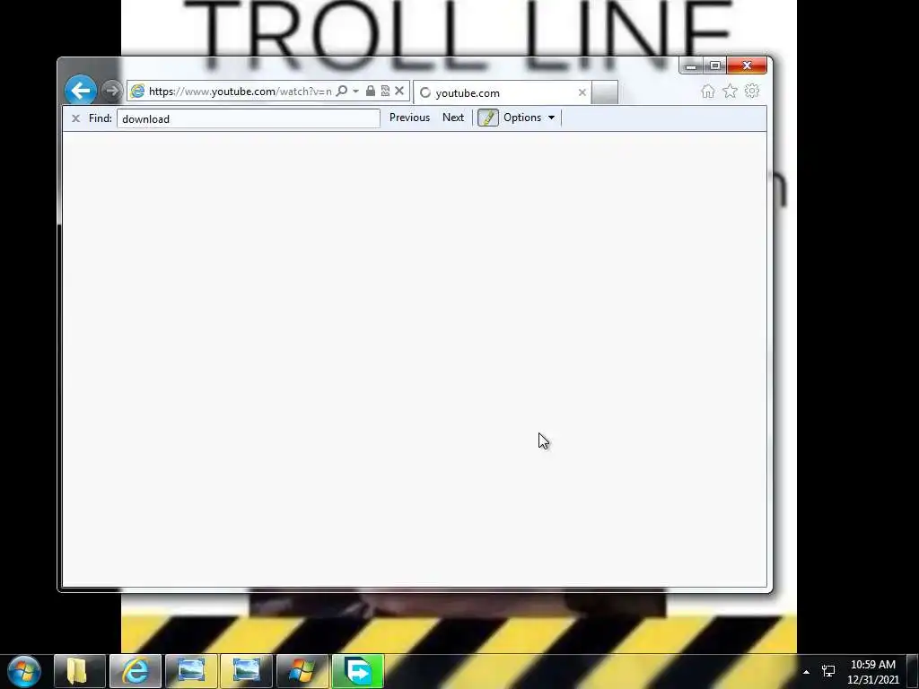This screenshot has width=919, height=689.
Task: Stop page loading with address bar X
Action: (x=399, y=91)
